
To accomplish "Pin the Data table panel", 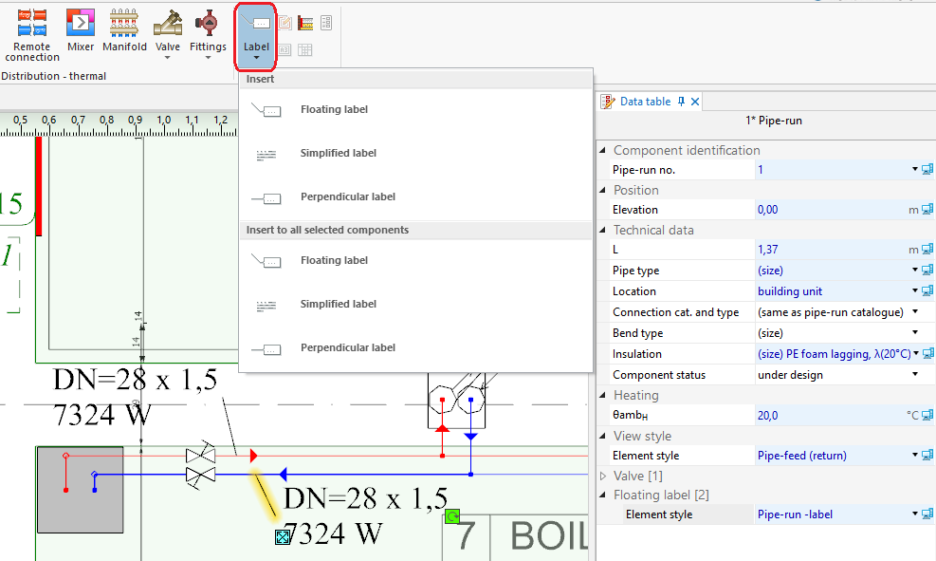I will coord(681,102).
